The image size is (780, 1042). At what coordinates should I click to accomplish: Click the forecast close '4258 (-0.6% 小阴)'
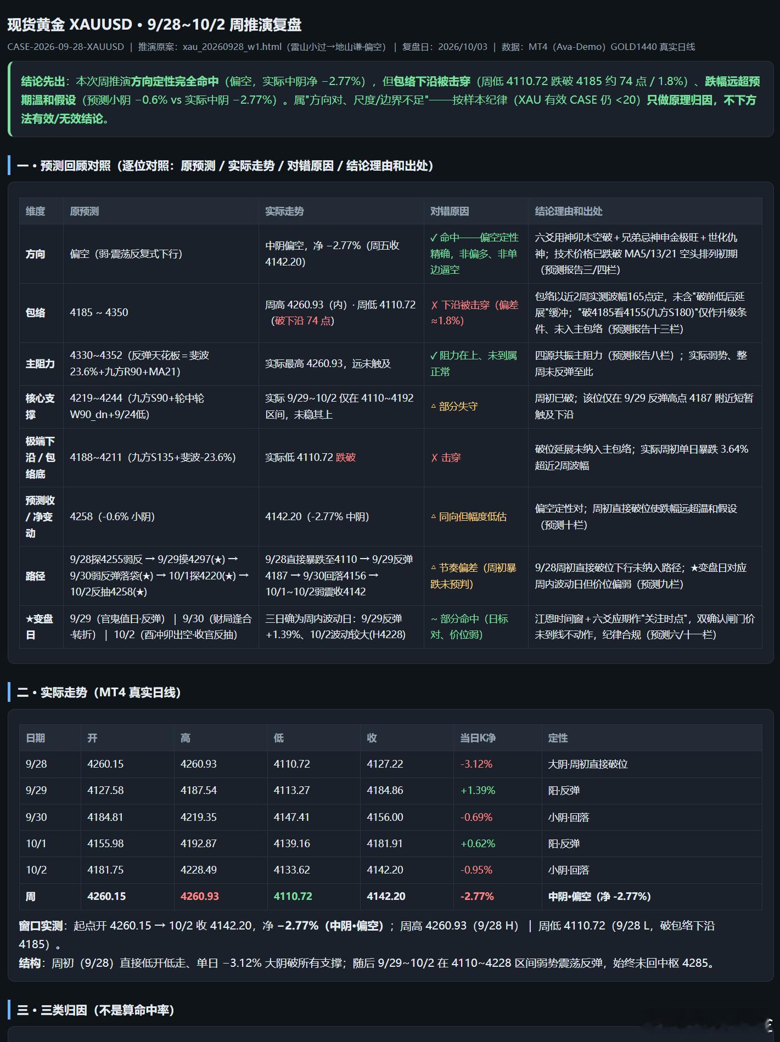click(x=113, y=516)
